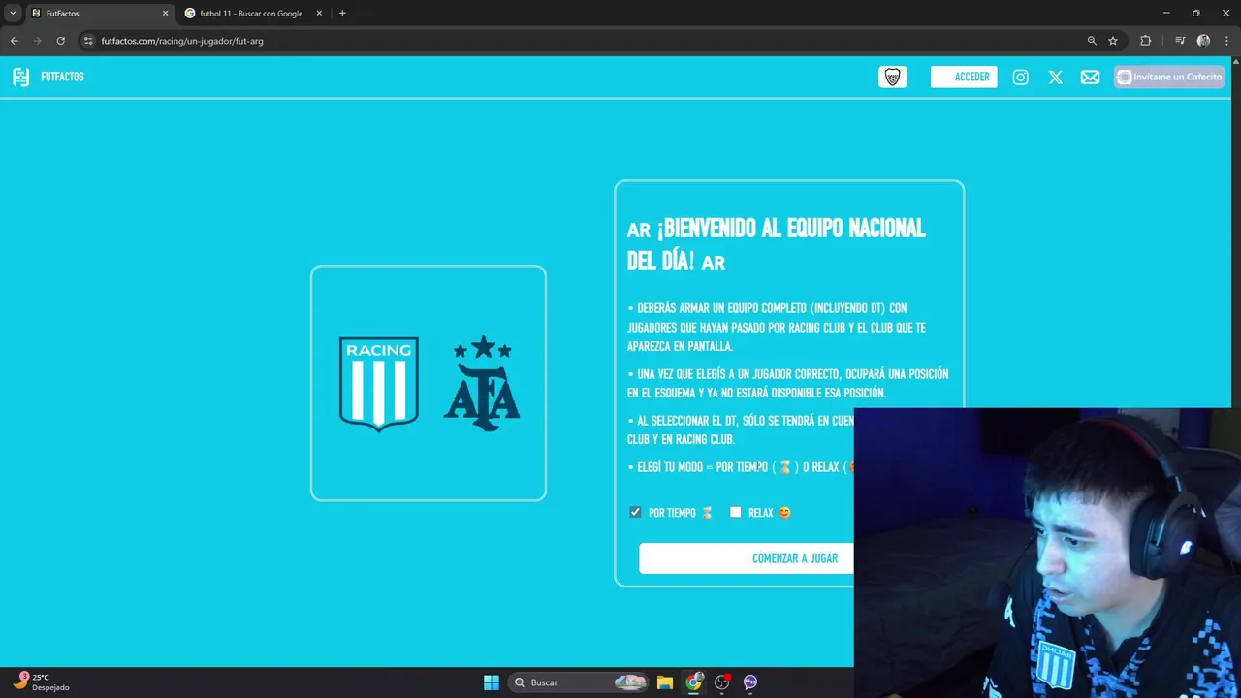Image resolution: width=1241 pixels, height=698 pixels.
Task: Open the weather widget showing 25°C Despejado
Action: pyautogui.click(x=42, y=682)
